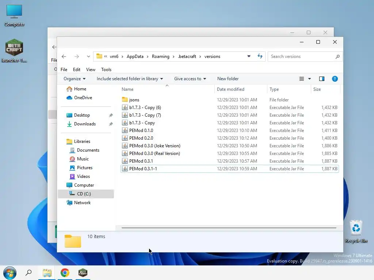Click the horizontal scrollbar of file list
374x280 pixels.
[229, 228]
